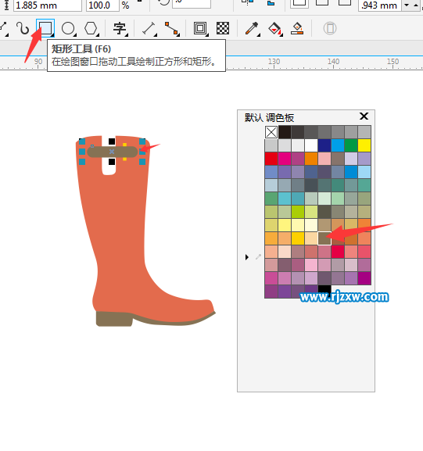Viewport: 423px width, 451px height.
Task: Select the drop shadow effects tool
Action: (x=200, y=28)
